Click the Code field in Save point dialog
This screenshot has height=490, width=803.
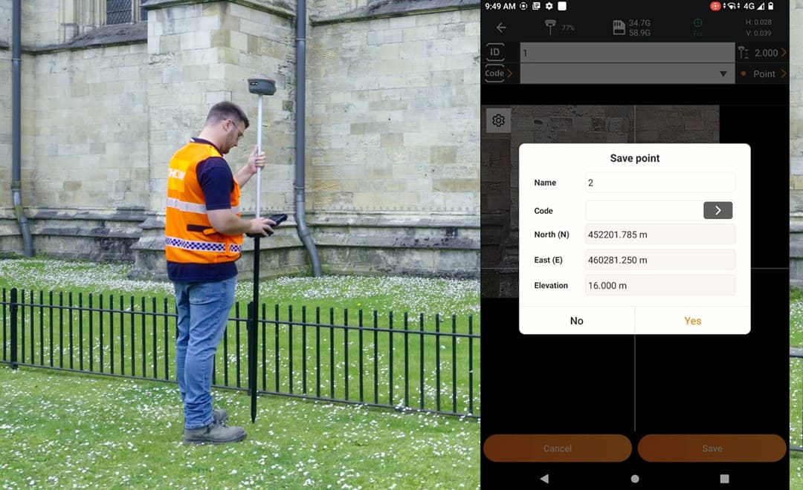coord(644,210)
